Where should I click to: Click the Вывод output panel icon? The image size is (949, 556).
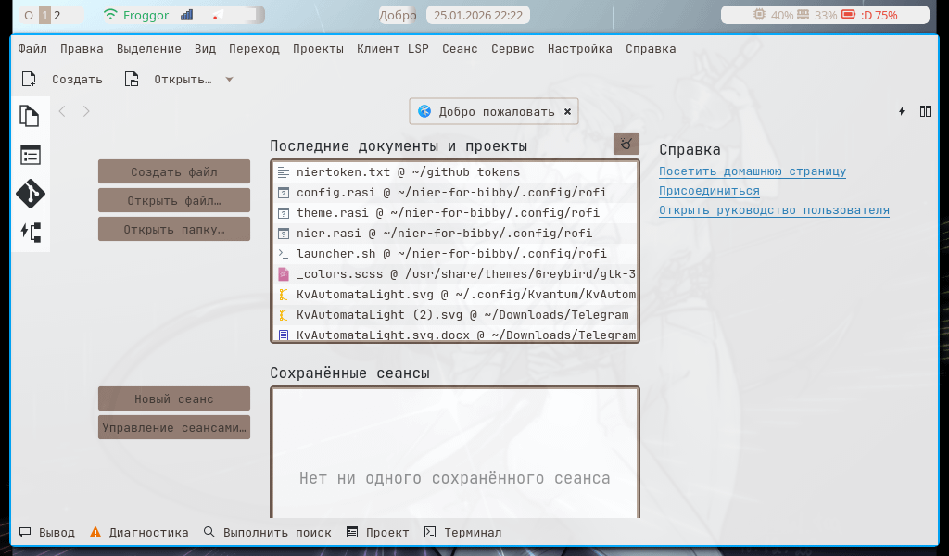(x=25, y=533)
